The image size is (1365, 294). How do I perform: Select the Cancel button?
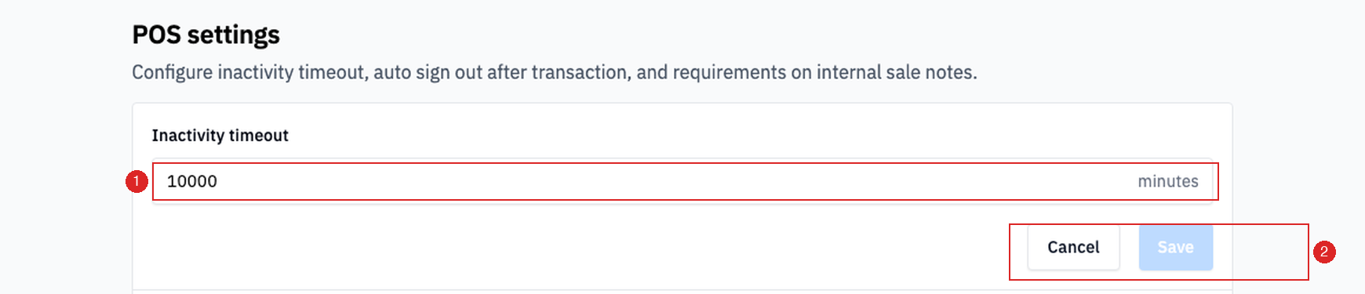(1073, 247)
